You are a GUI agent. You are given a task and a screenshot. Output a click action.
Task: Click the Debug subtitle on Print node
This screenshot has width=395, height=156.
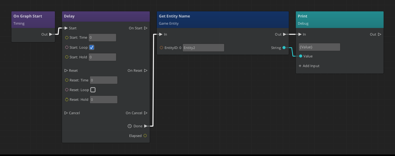coord(303,23)
